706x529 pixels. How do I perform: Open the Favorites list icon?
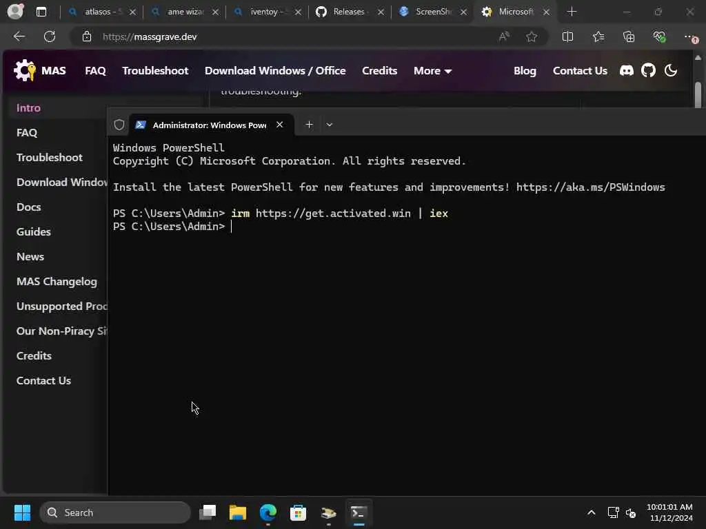(x=598, y=37)
